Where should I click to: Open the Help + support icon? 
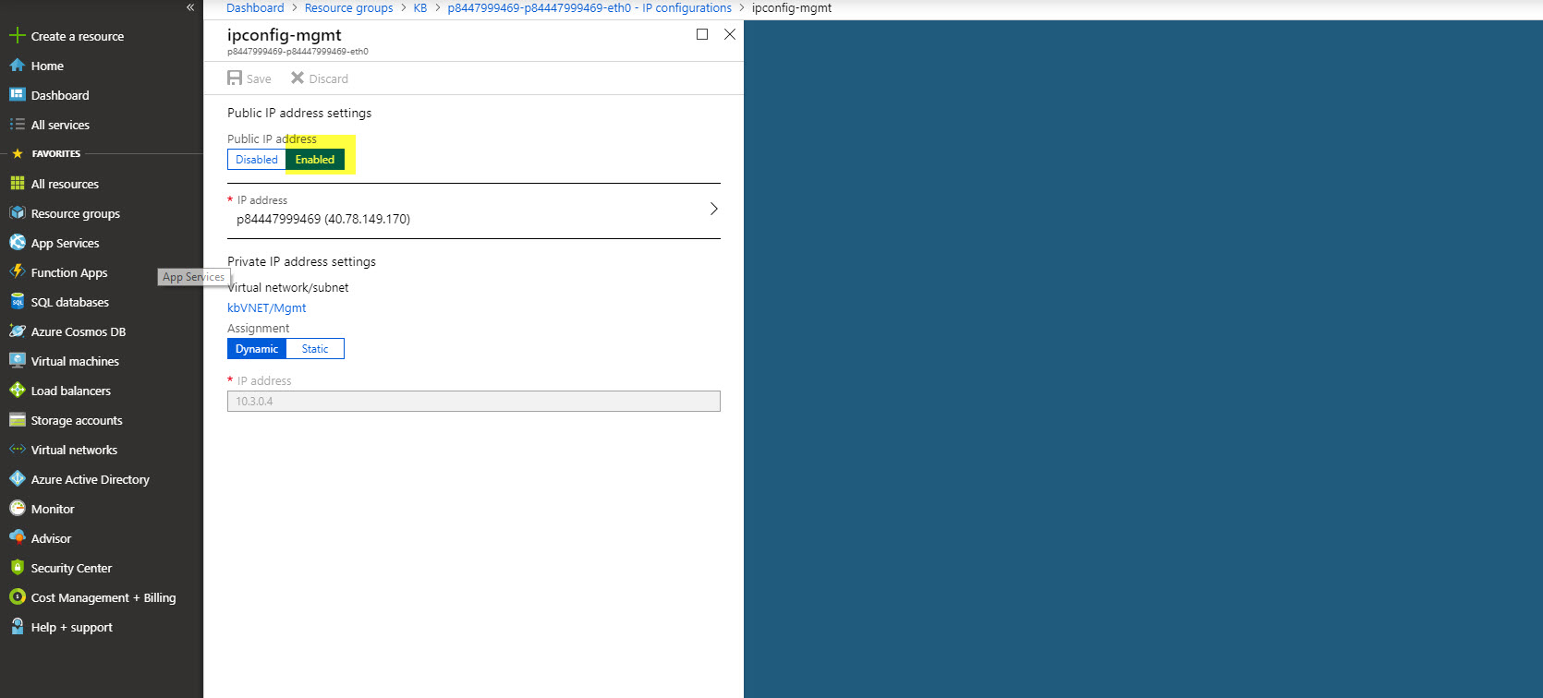click(x=17, y=627)
